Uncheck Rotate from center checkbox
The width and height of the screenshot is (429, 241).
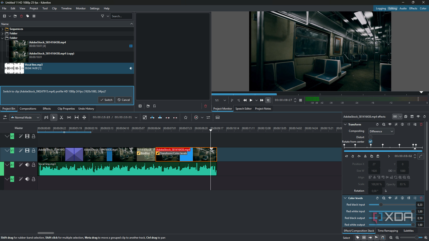point(370,142)
